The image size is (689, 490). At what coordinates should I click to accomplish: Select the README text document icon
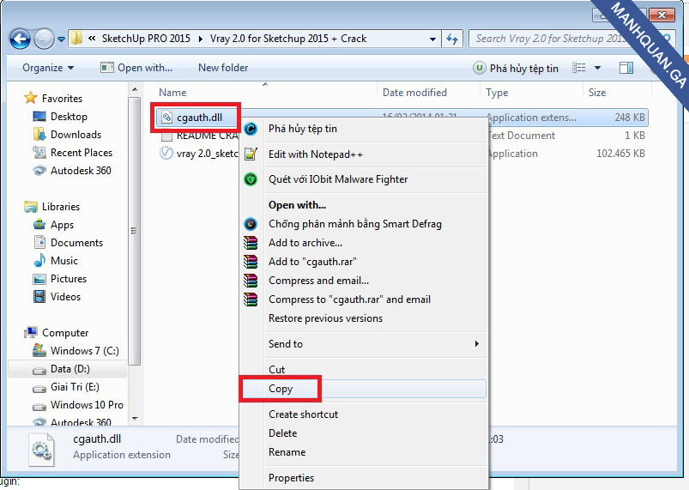pyautogui.click(x=166, y=137)
